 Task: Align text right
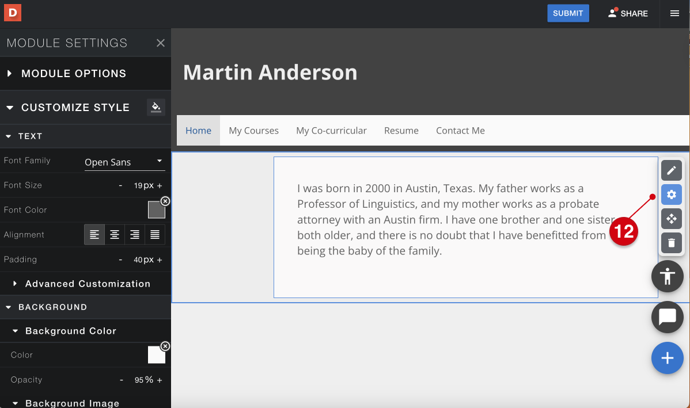135,235
